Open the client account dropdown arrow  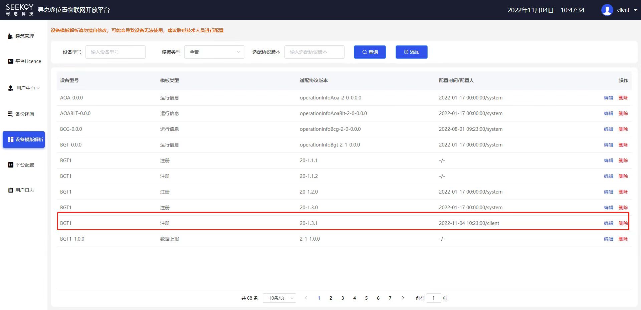(x=635, y=10)
